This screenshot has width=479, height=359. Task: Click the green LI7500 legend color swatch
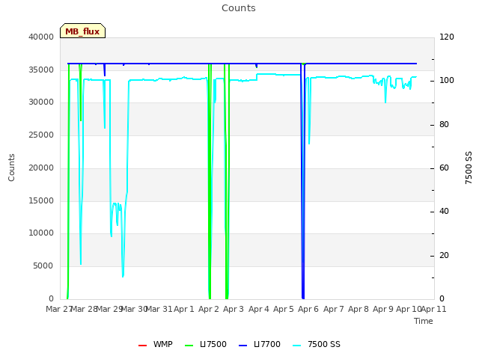[189, 346]
